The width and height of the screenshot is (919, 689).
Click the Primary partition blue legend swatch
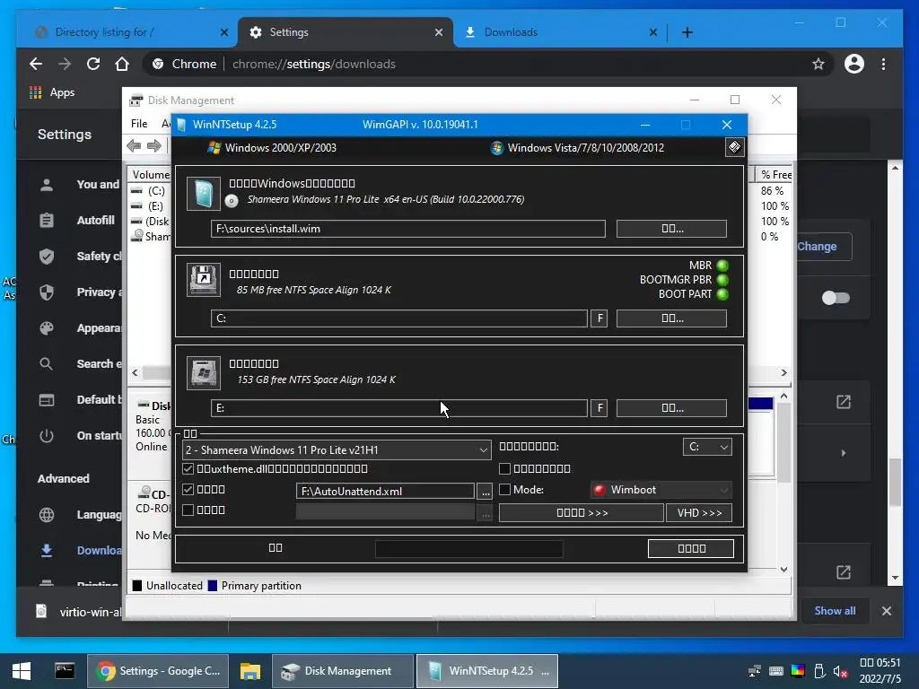tap(213, 585)
